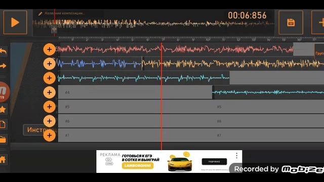
Task: Add a sample to track #7
Action: 50,135
